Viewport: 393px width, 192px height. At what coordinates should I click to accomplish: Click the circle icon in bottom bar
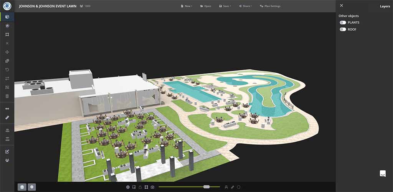239,187
